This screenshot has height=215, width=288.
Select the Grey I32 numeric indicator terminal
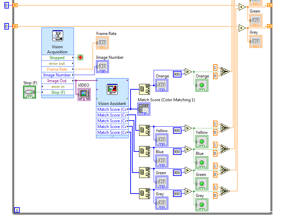click(161, 203)
